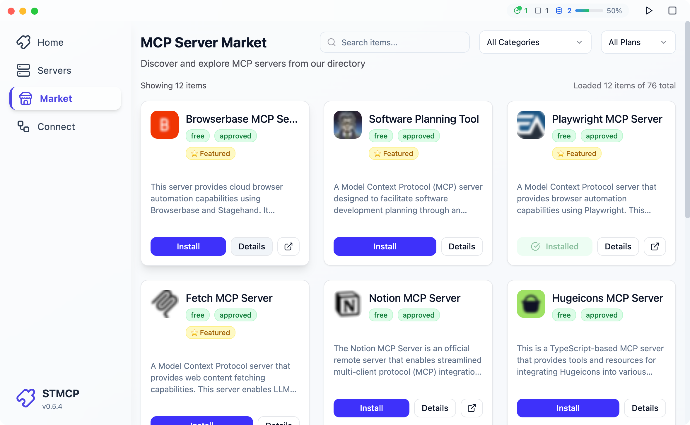Screen dimensions: 690x425
Task: Go to the Home sidebar item
Action: [50, 42]
